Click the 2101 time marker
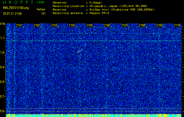The image size is (184, 117). [19, 25]
